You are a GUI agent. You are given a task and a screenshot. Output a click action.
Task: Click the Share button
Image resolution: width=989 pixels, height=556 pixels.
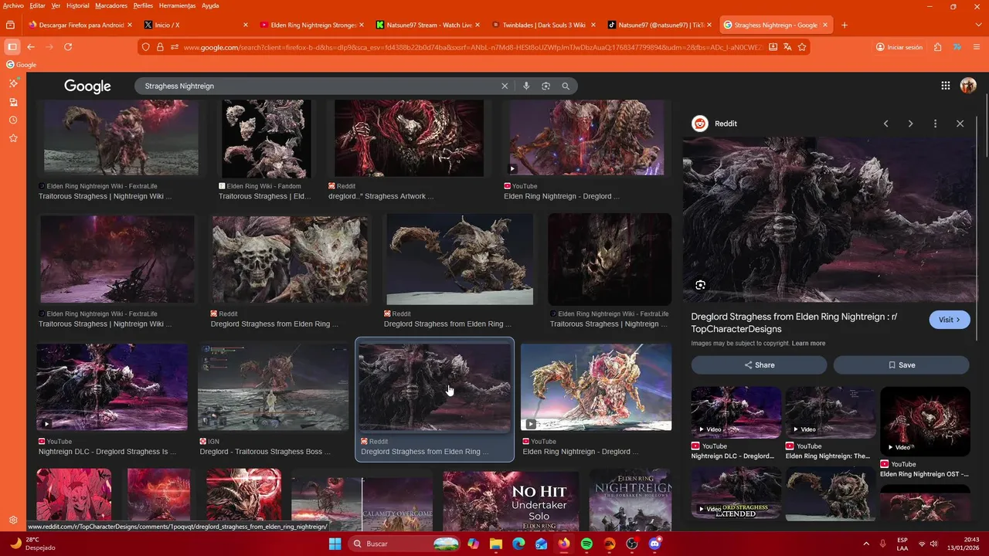pyautogui.click(x=759, y=364)
